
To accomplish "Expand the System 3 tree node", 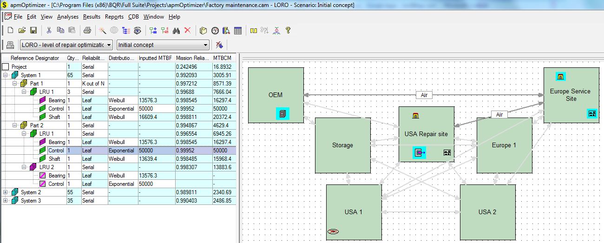I will pos(6,200).
